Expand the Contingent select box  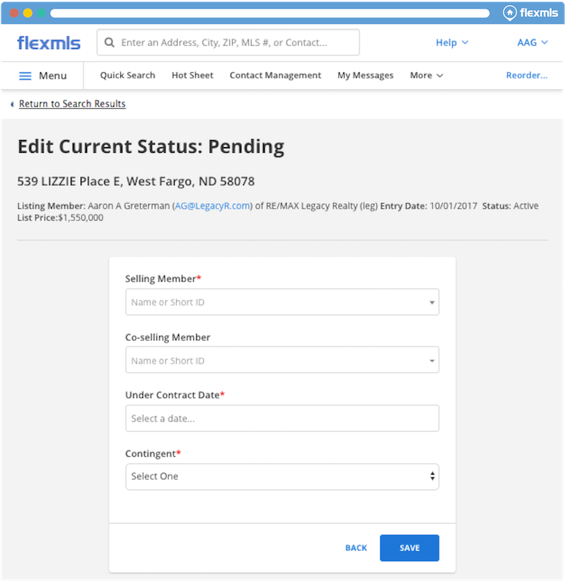coord(282,477)
